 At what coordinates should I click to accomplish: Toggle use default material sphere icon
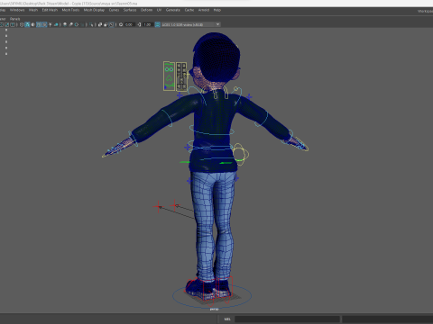pyautogui.click(x=32, y=24)
